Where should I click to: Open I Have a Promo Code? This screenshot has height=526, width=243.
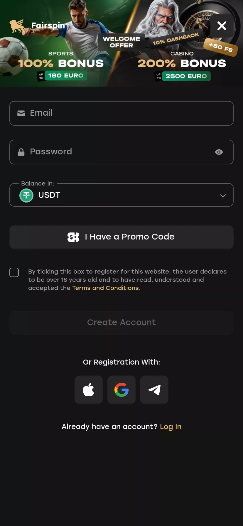(x=122, y=237)
